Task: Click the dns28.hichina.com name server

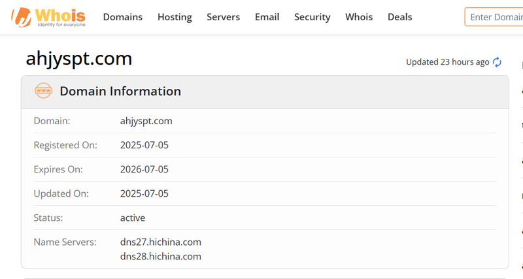Action: point(161,256)
